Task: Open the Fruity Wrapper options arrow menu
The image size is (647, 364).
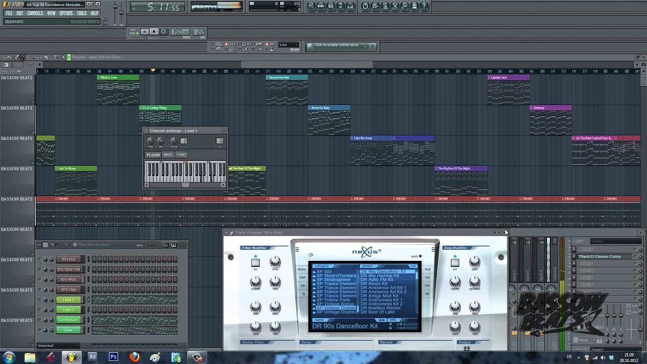Action: (226, 233)
